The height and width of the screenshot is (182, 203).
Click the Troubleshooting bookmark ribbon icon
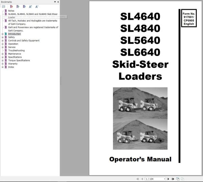(6, 51)
